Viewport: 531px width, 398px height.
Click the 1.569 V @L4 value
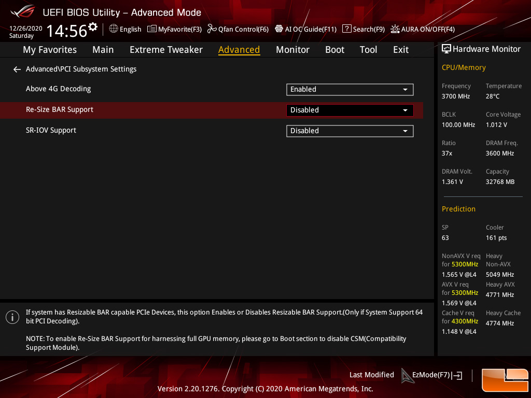(x=459, y=303)
